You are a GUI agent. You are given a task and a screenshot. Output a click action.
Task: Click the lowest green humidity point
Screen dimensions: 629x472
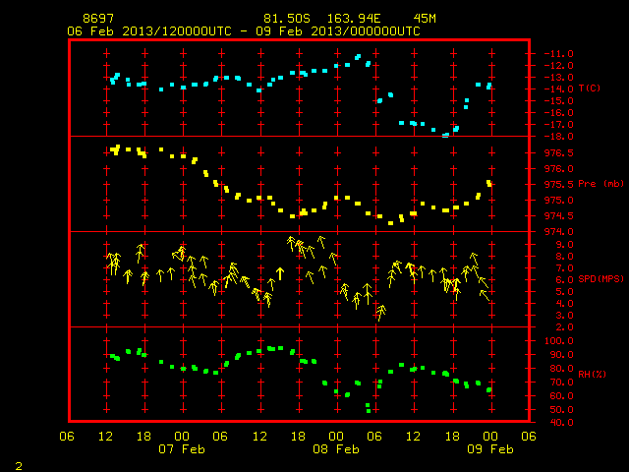(x=369, y=411)
